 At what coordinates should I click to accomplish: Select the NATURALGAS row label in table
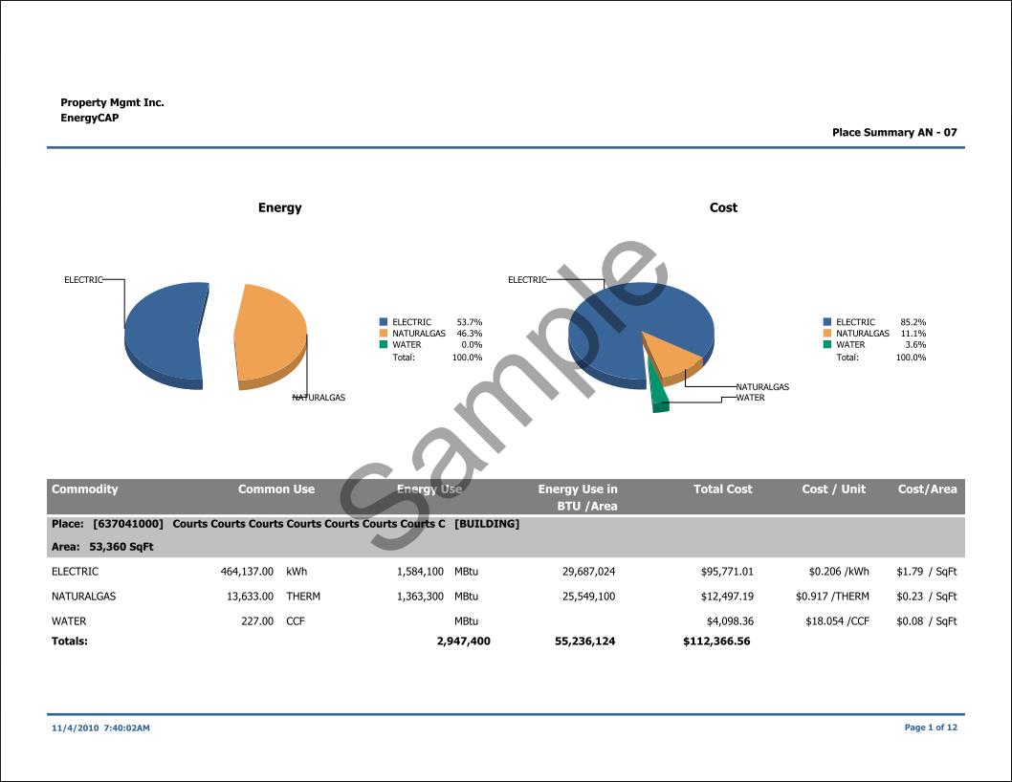(83, 597)
